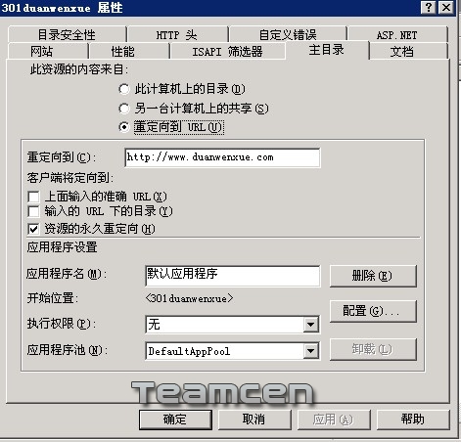Click the 应用程序名 text field
Image resolution: width=461 pixels, height=442 pixels.
[232, 276]
